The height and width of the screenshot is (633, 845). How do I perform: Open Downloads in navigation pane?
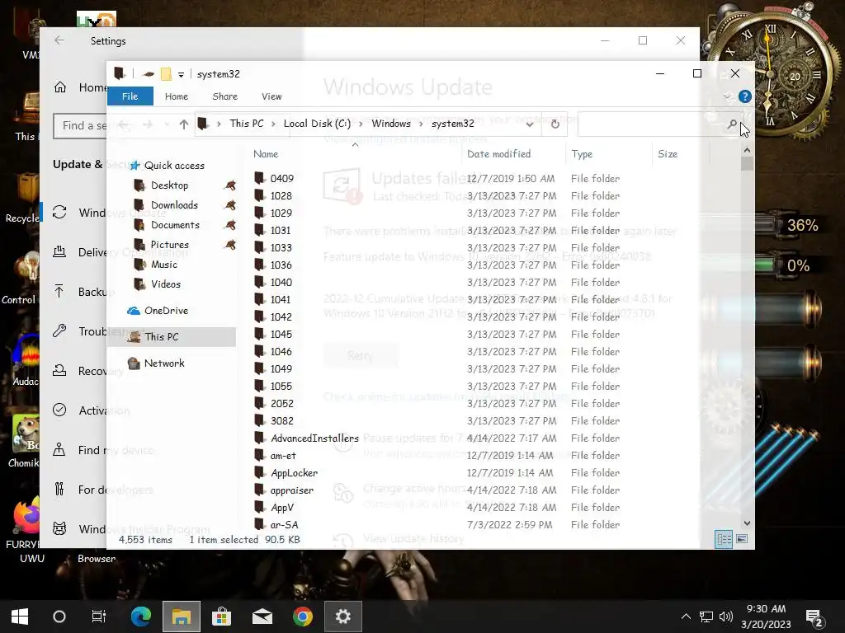click(x=174, y=205)
